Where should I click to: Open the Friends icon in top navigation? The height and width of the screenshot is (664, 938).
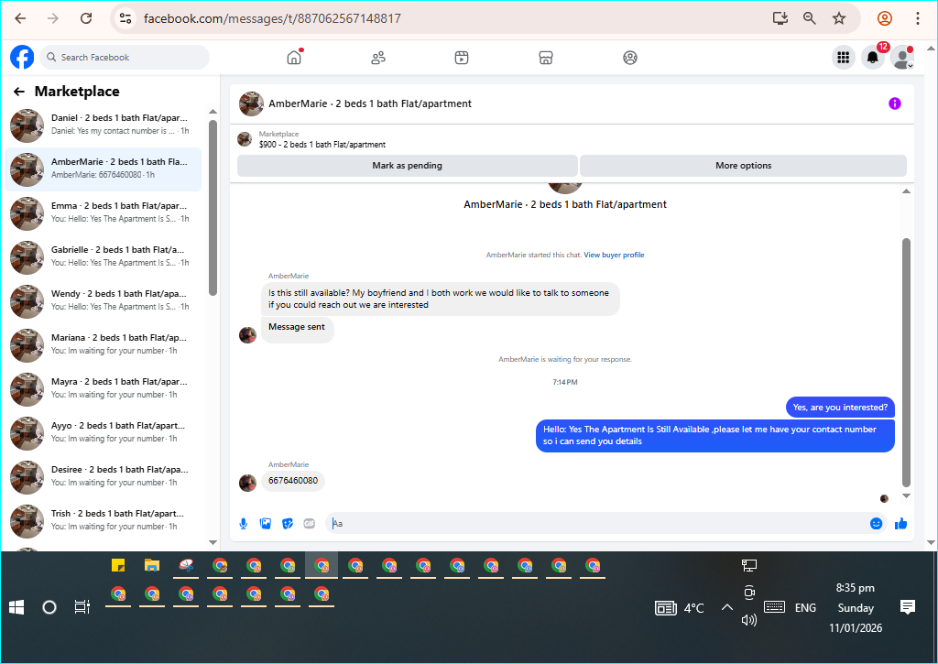click(x=378, y=58)
